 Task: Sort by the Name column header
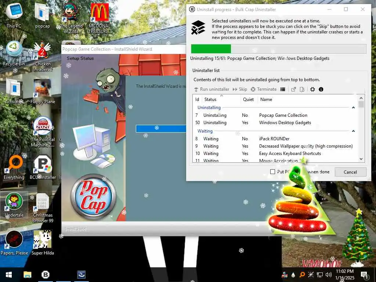tap(307, 99)
